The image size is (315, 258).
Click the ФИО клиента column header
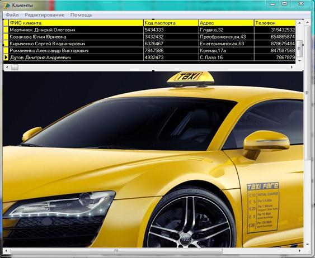76,23
